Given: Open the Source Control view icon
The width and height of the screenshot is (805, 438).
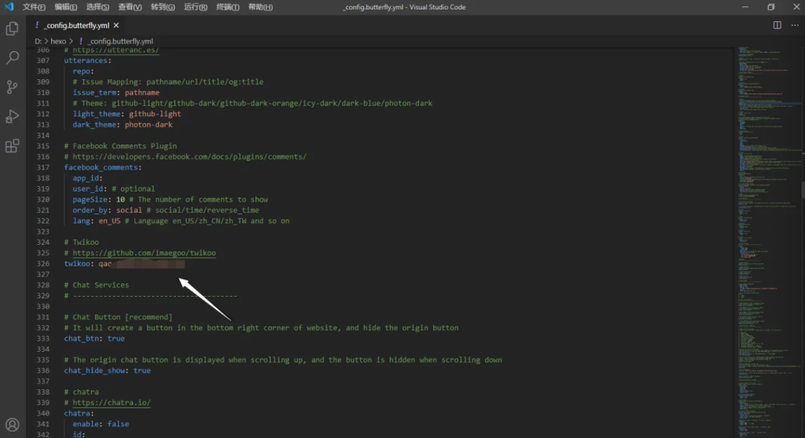Looking at the screenshot, I should point(12,87).
